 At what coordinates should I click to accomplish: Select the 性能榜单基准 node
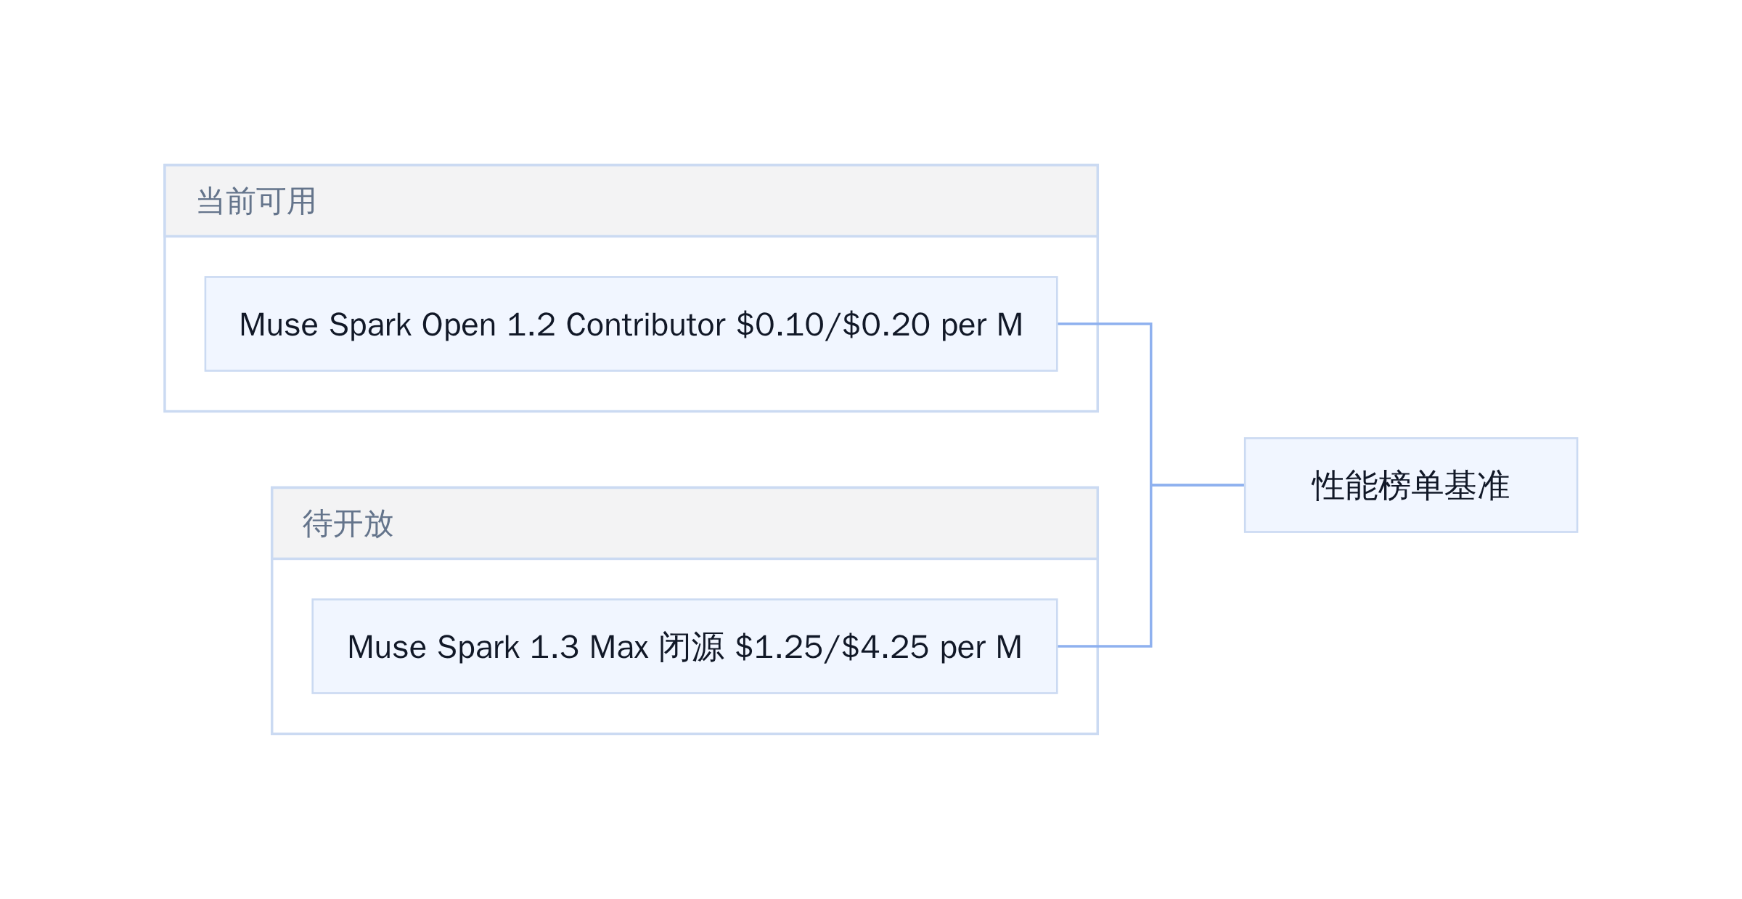pos(1411,485)
